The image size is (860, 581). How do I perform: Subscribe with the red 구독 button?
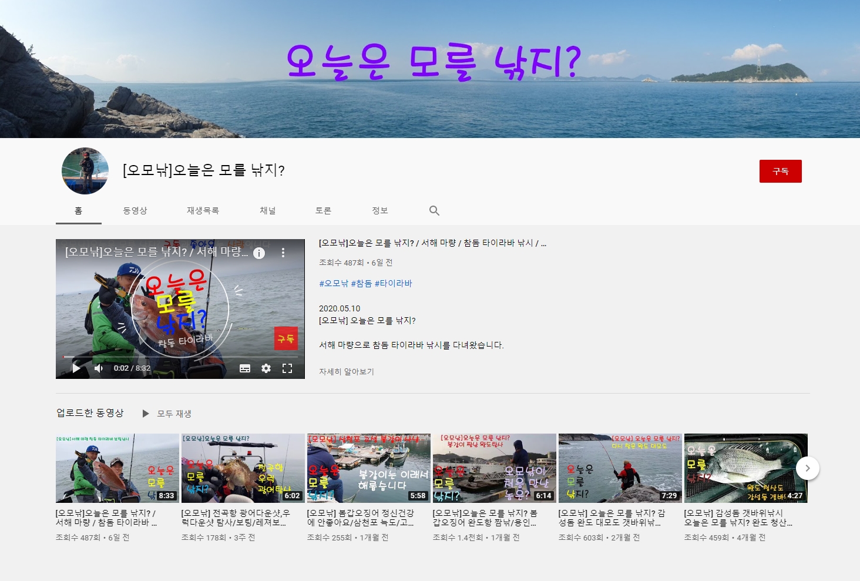[780, 171]
